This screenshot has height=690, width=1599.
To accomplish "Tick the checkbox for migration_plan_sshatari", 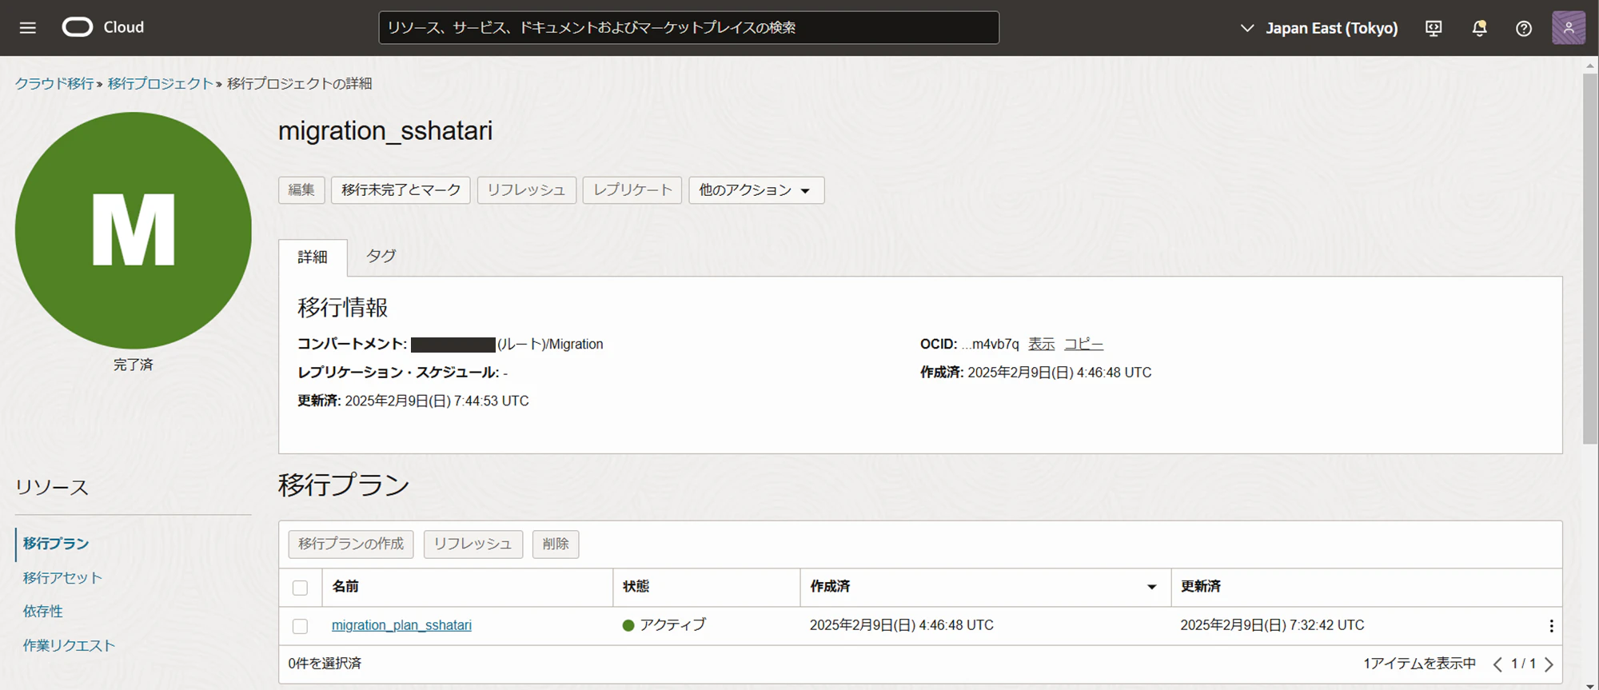I will pos(300,626).
